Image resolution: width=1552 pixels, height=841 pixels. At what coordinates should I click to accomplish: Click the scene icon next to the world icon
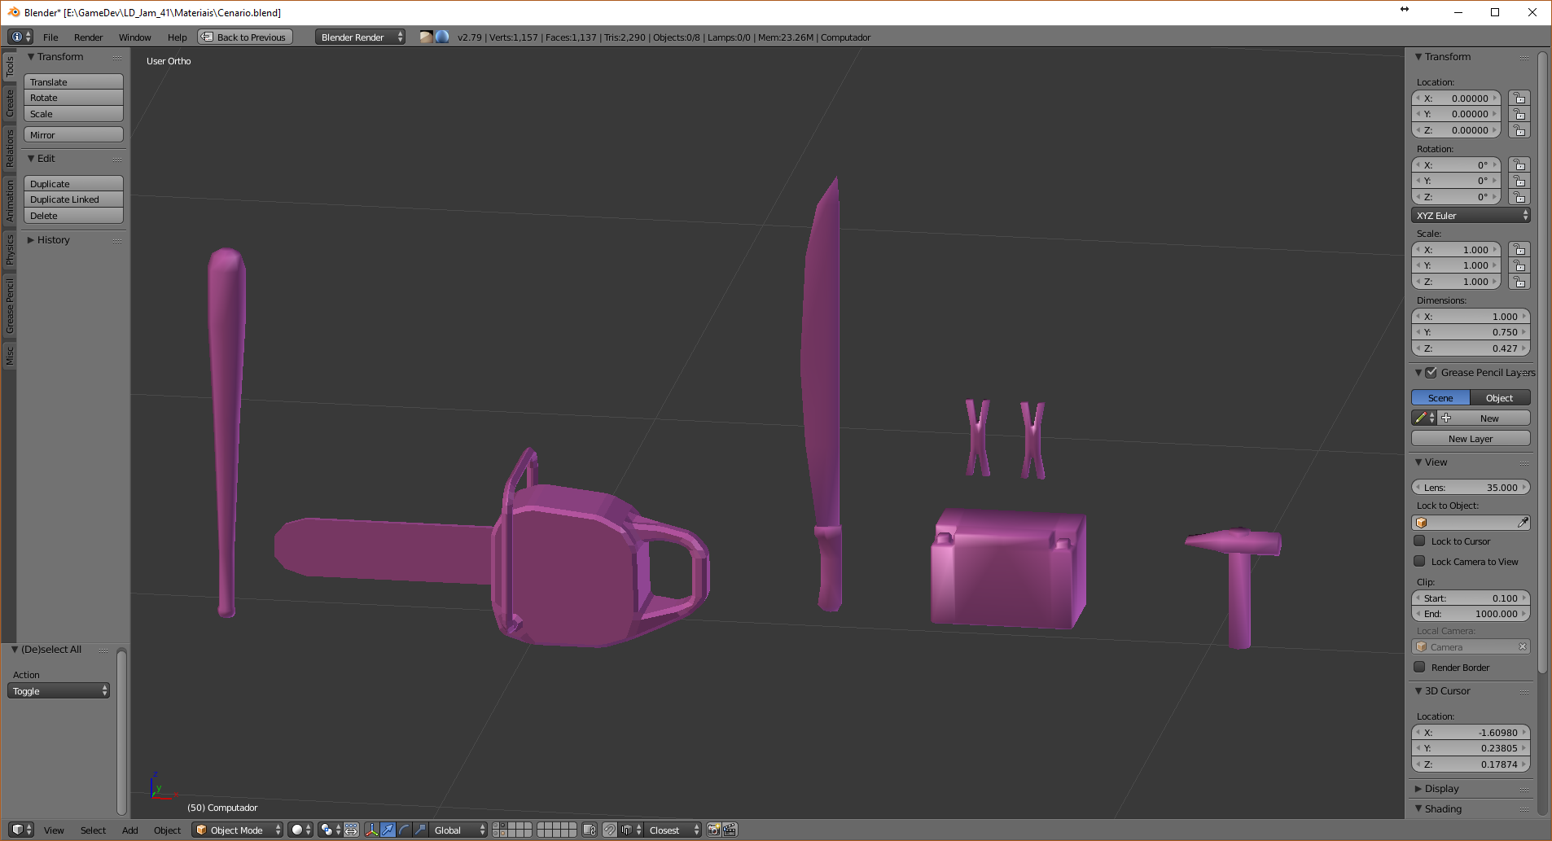(x=427, y=37)
